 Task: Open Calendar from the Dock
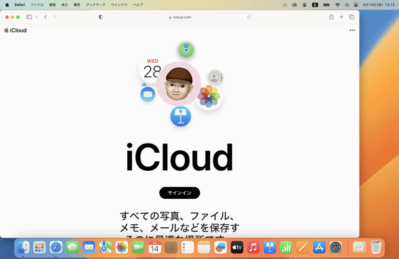tap(155, 248)
